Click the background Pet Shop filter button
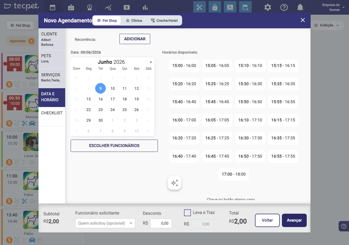This screenshot has height=245, width=349. (20, 25)
